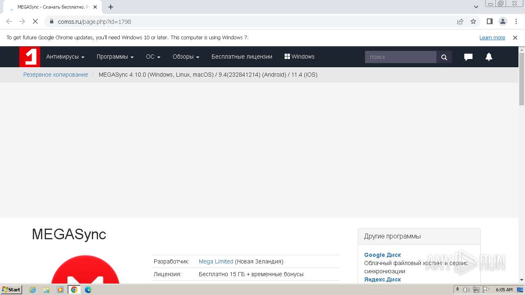The image size is (525, 295).
Task: Click the MEGASync page heading
Action: (69, 234)
